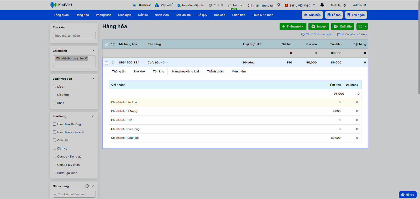
Task: Collapse the Loại thực đơn panel
Action: click(93, 79)
